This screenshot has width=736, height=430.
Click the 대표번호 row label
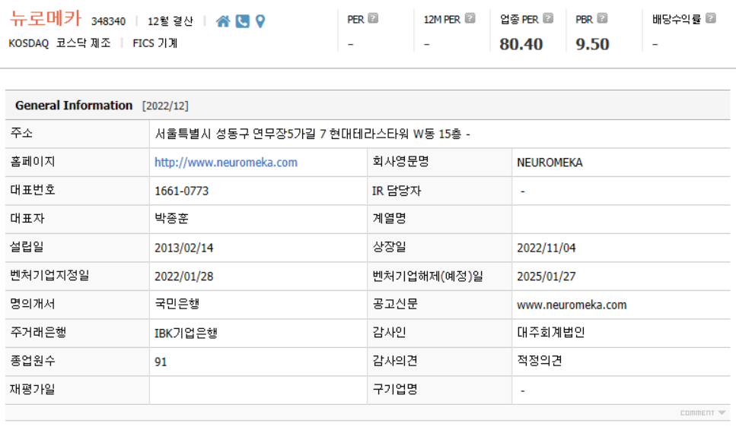click(x=33, y=190)
